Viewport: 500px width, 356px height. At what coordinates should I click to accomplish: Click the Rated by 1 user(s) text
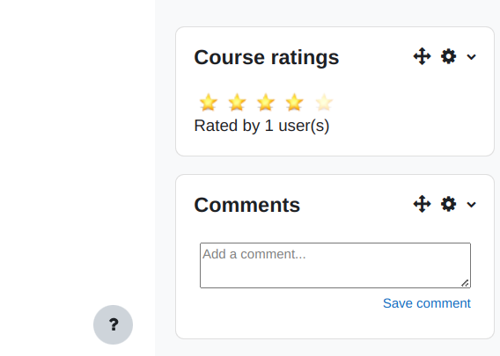261,126
